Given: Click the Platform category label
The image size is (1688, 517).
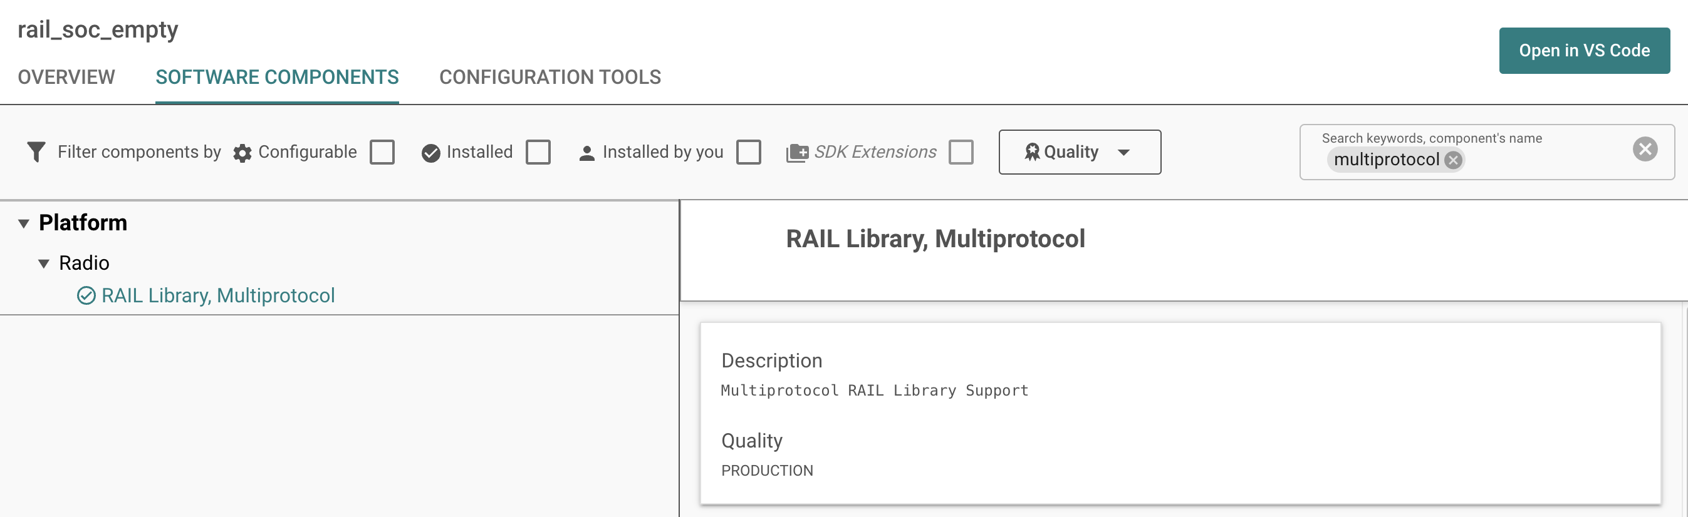Looking at the screenshot, I should pyautogui.click(x=83, y=223).
